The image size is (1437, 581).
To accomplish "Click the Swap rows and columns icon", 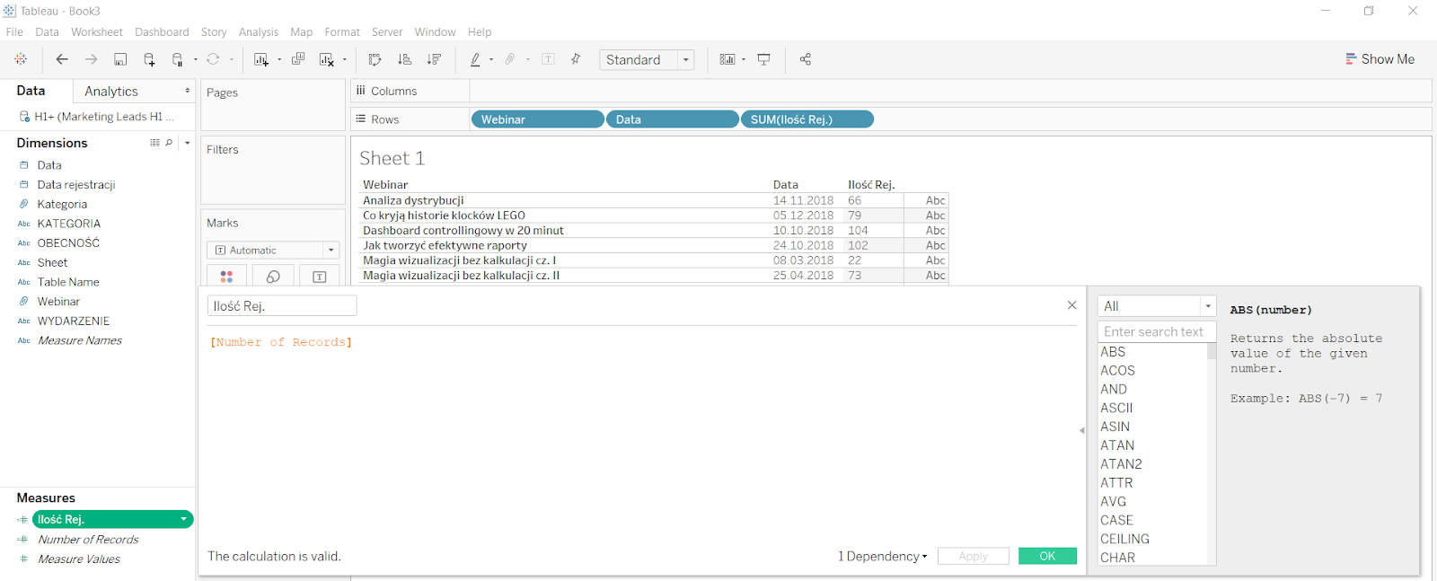I will (375, 59).
